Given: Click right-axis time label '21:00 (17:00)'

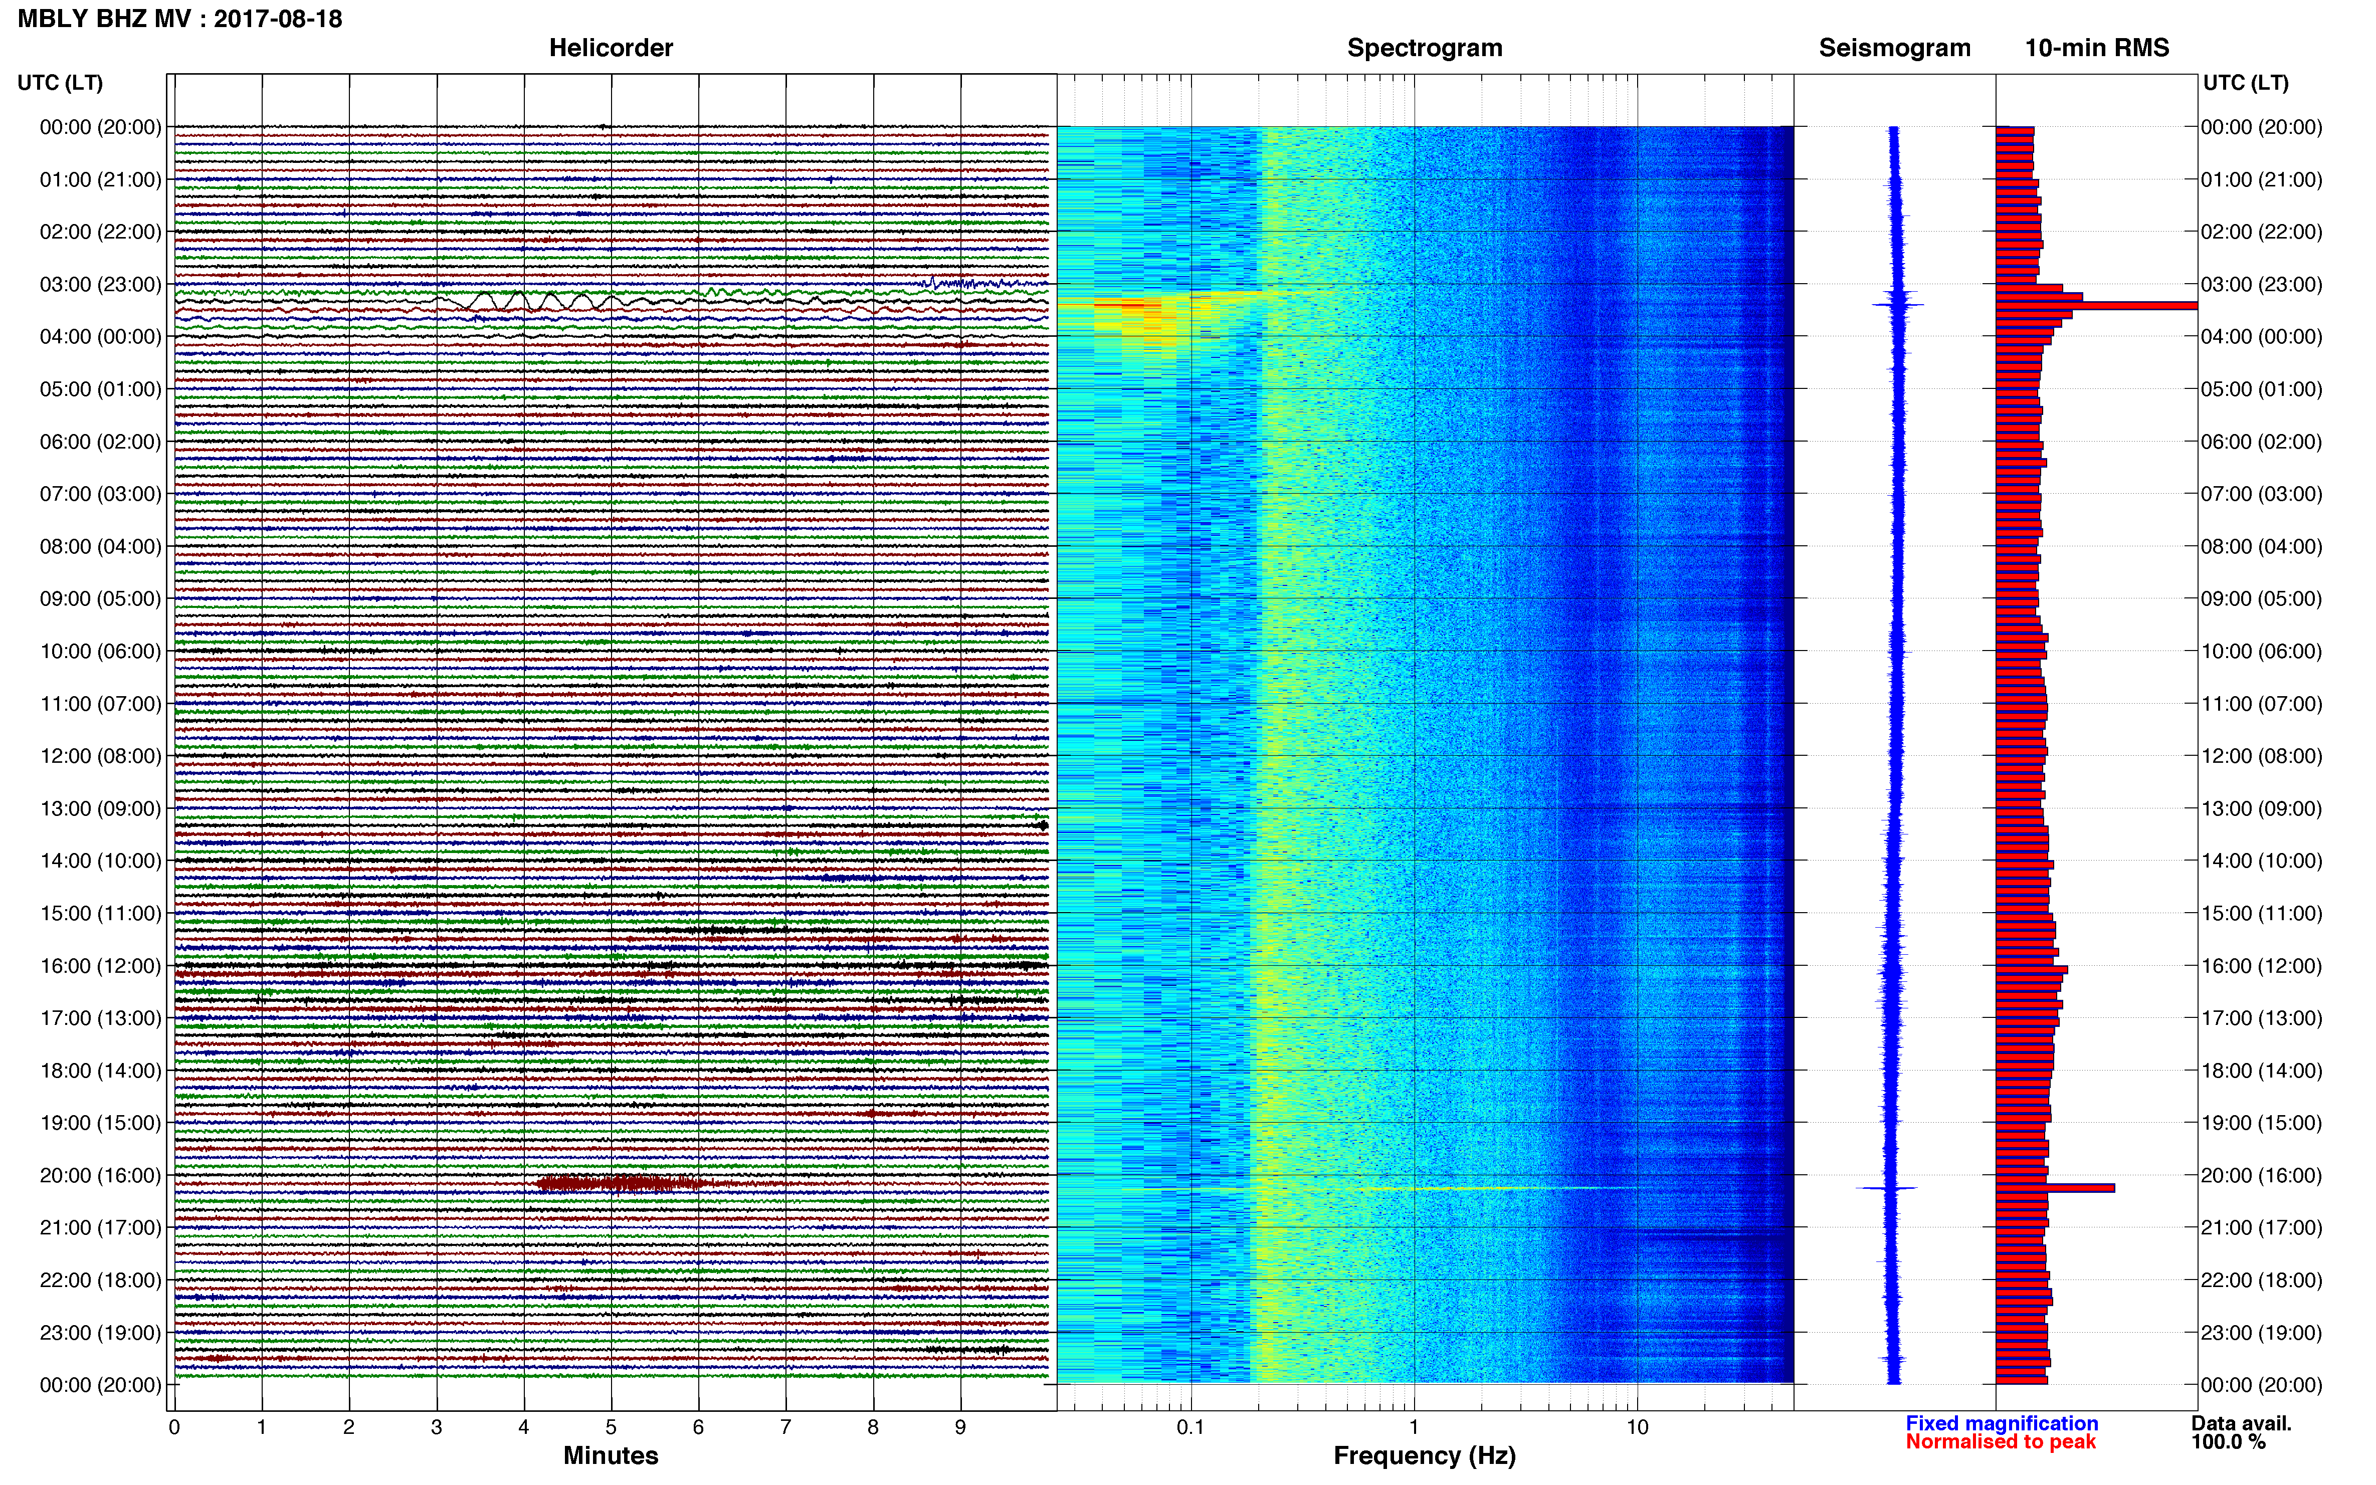Looking at the screenshot, I should [x=2261, y=1228].
